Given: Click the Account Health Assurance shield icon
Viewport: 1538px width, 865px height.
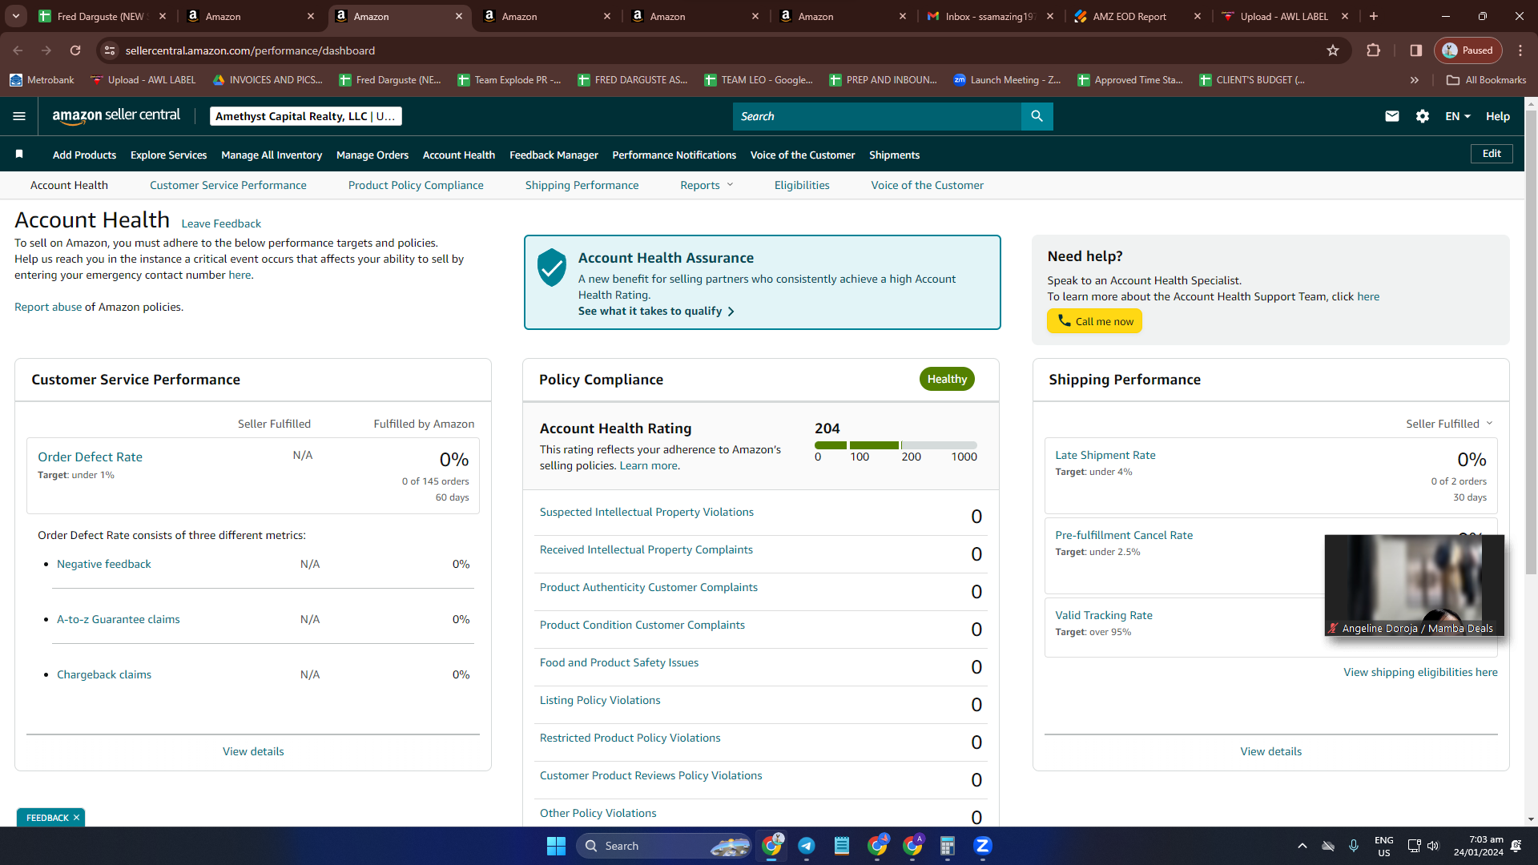Looking at the screenshot, I should click(552, 268).
